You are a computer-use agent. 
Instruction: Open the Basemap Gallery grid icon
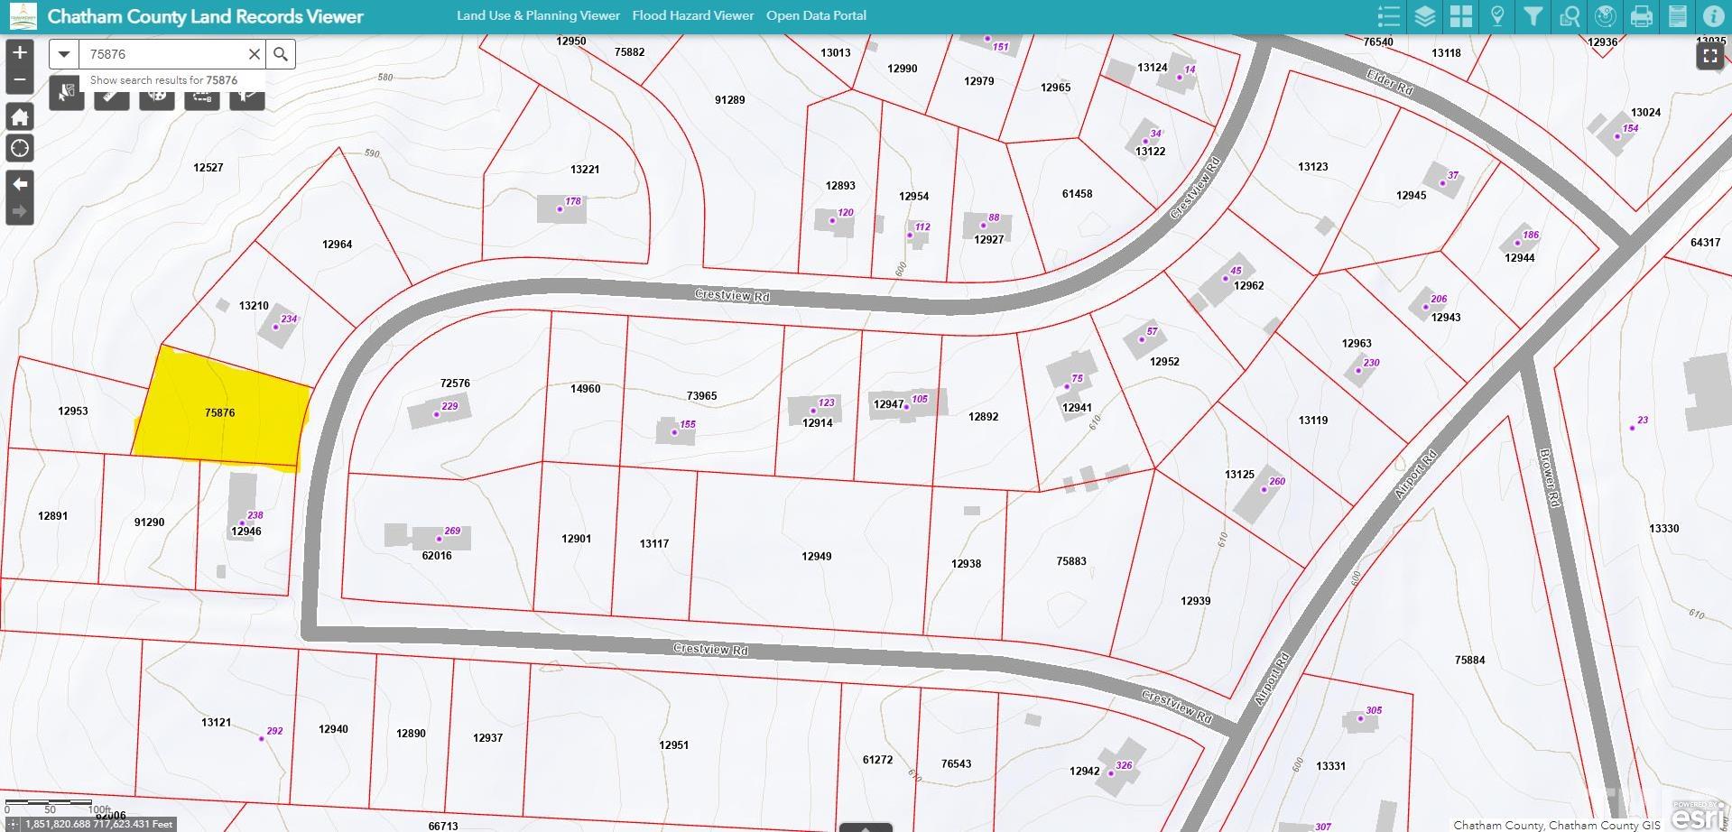(1460, 16)
